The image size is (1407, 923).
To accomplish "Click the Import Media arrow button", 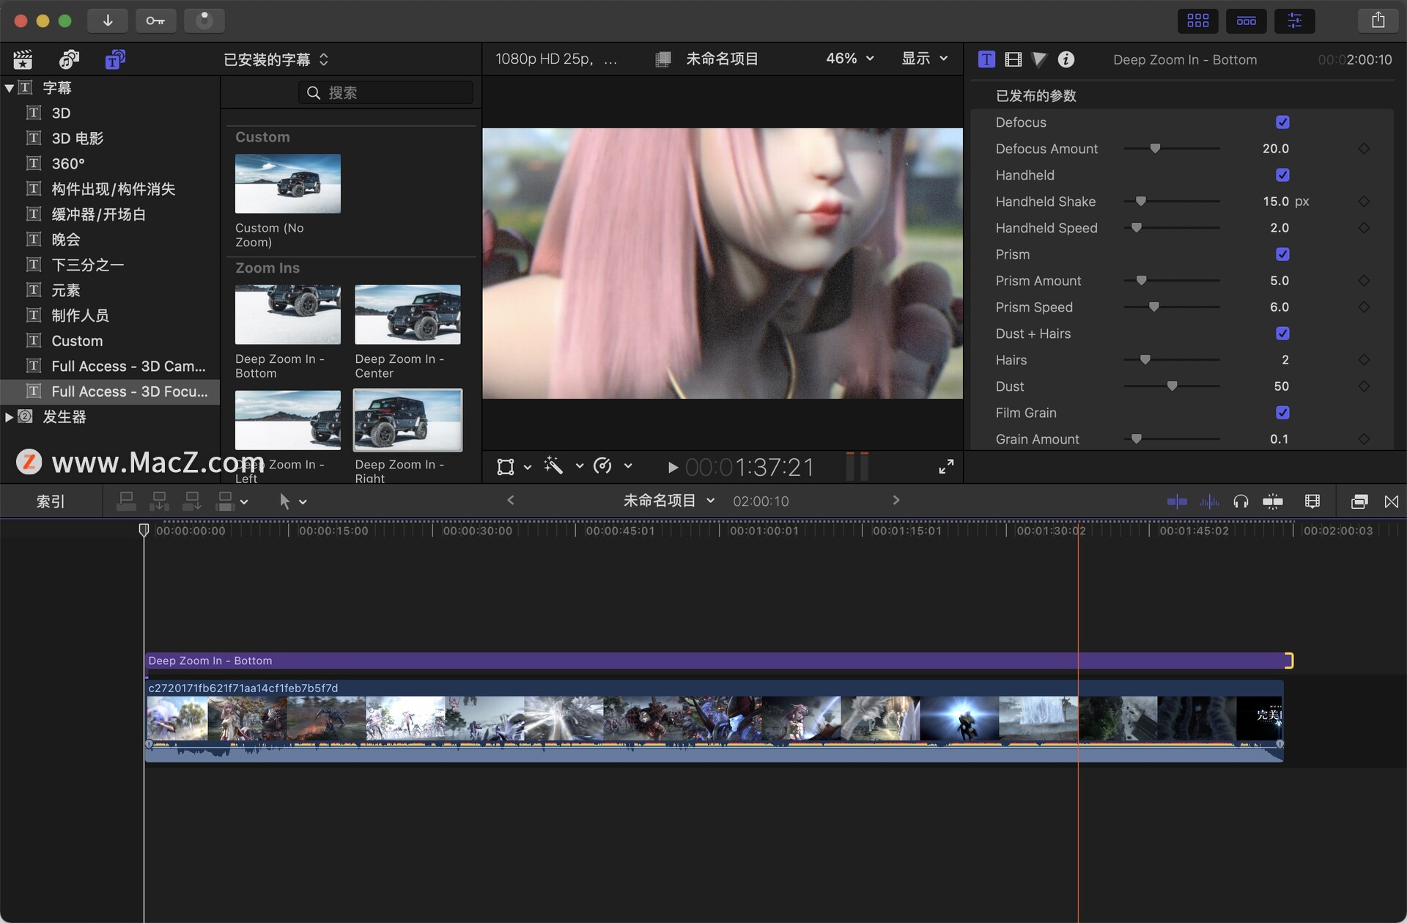I will pos(107,21).
